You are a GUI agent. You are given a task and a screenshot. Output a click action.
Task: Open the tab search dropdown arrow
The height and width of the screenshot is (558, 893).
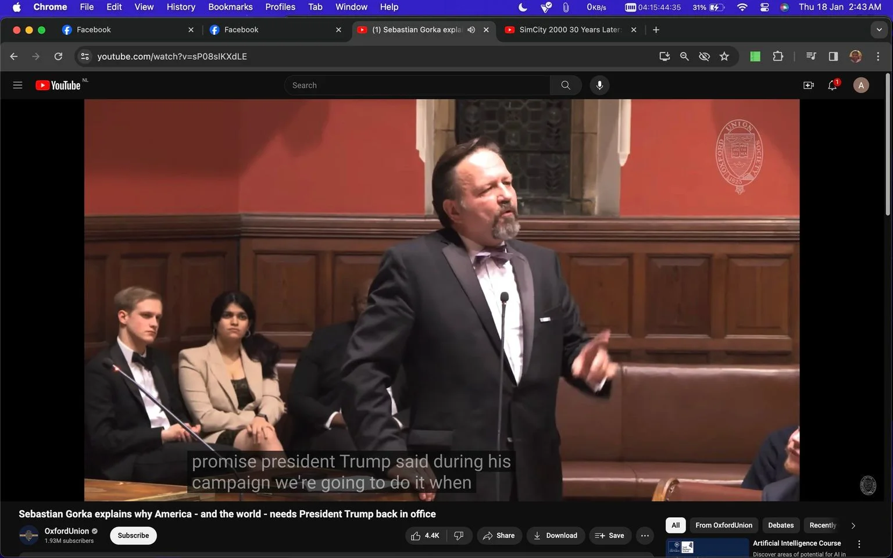(879, 30)
